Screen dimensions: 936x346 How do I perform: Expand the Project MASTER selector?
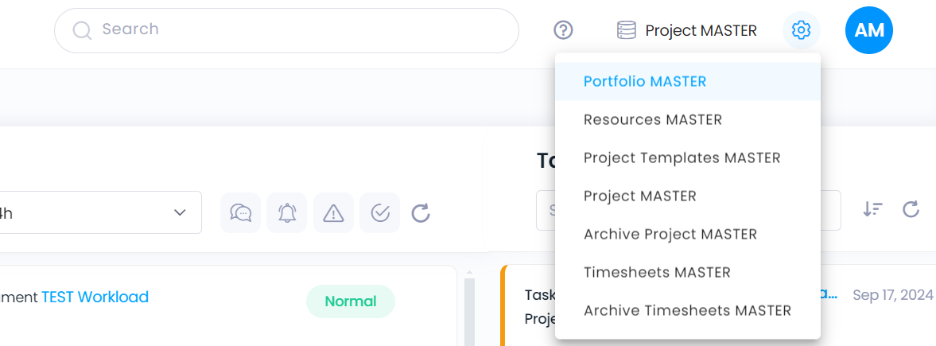(x=686, y=30)
